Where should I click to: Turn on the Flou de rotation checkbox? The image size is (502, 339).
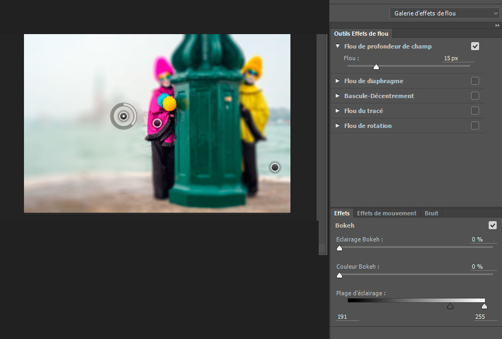475,126
